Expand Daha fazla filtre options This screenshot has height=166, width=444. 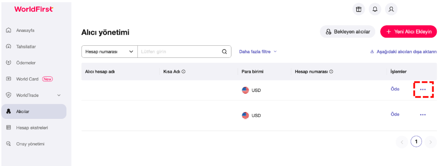[x=258, y=52]
